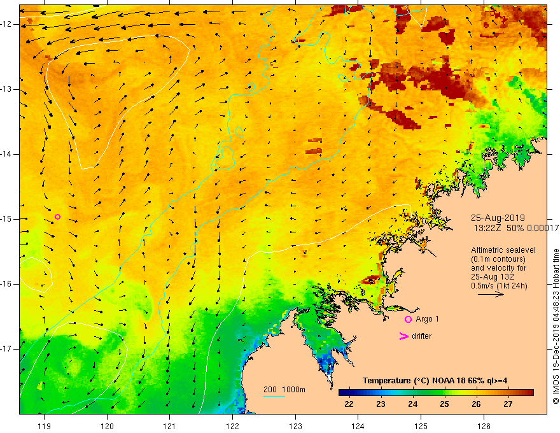Click the '200 1000m' depth label
The image size is (560, 433).
point(284,390)
